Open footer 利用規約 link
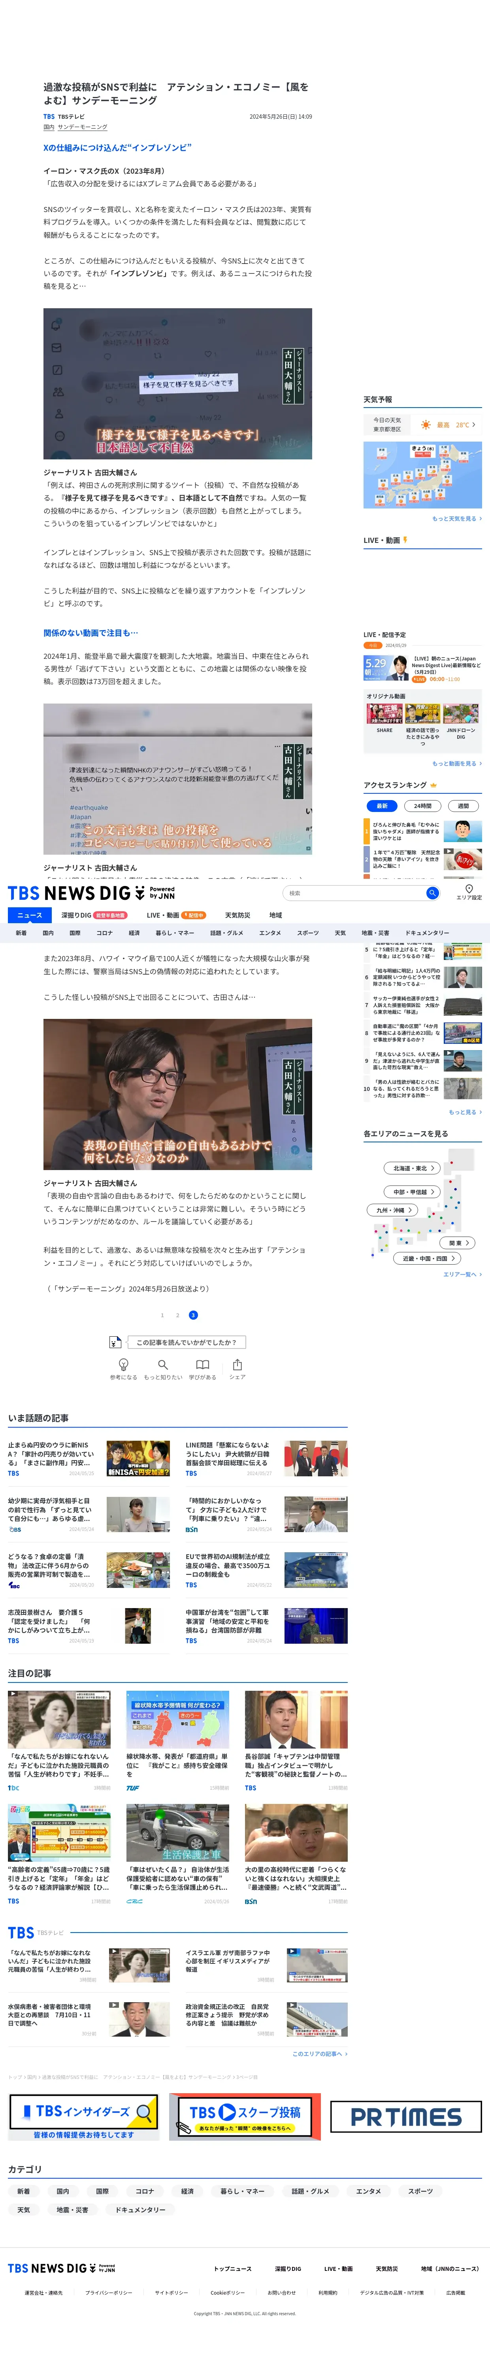 click(x=328, y=2293)
